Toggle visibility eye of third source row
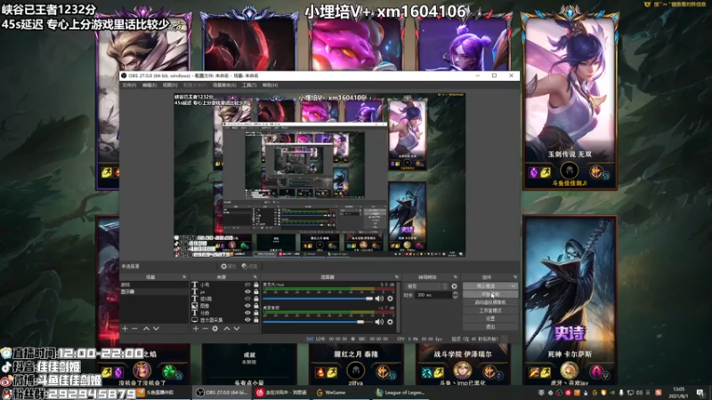The width and height of the screenshot is (712, 400). pyautogui.click(x=247, y=299)
